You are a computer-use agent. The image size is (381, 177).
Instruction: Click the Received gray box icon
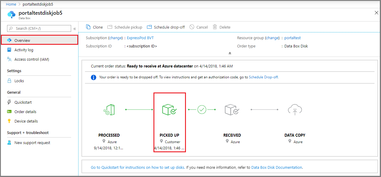pos(232,110)
